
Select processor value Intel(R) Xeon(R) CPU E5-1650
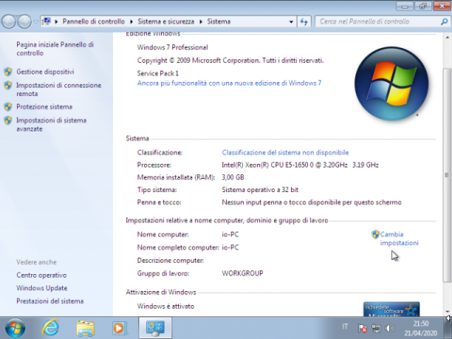(x=300, y=165)
